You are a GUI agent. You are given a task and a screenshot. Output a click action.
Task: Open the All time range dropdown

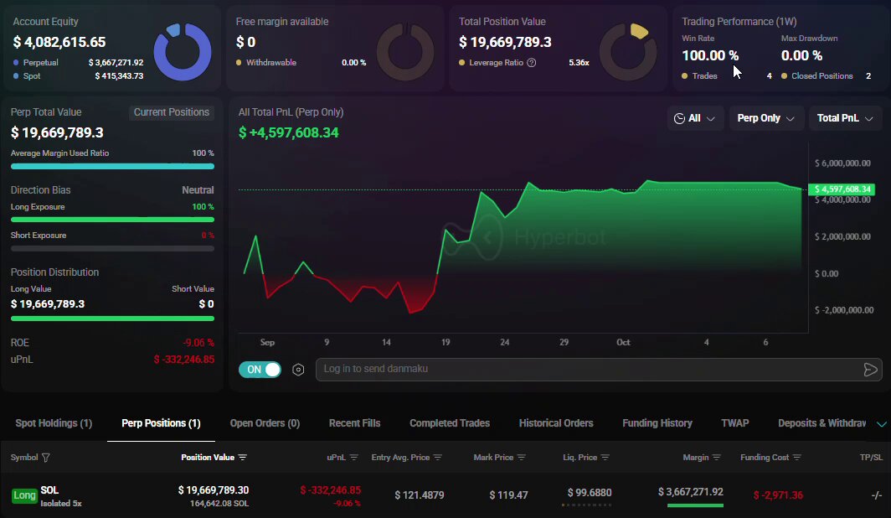(694, 118)
